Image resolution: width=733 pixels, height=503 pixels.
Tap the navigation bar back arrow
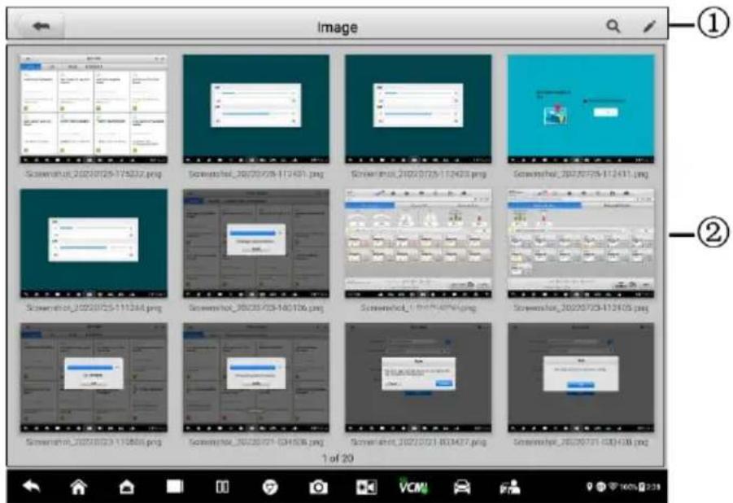tap(32, 487)
